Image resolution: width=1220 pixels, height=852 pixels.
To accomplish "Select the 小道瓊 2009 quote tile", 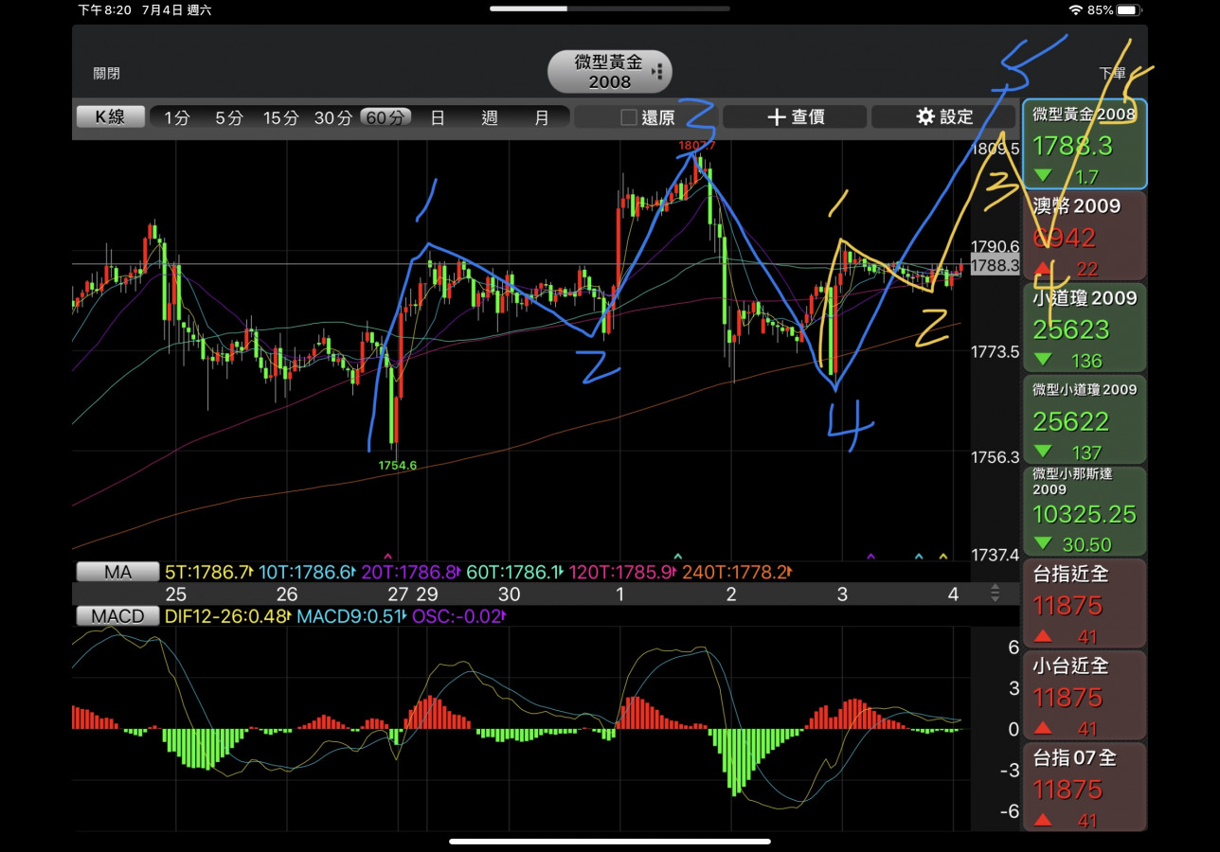I will (x=1084, y=327).
